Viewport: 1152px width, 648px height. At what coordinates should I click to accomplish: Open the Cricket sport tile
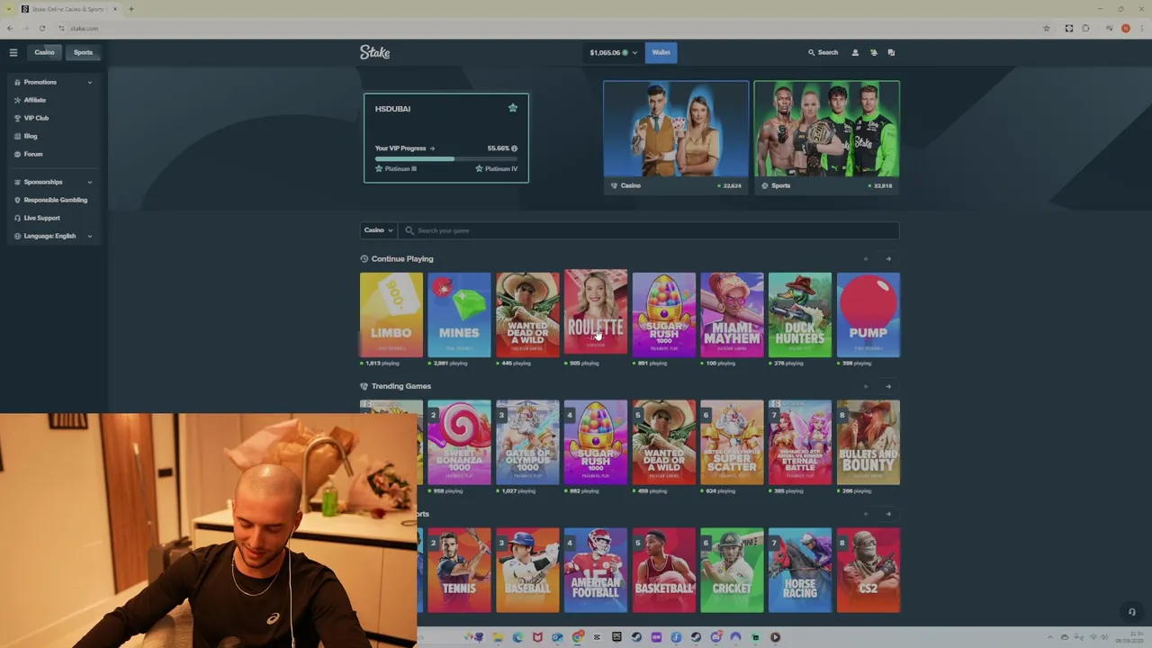732,571
